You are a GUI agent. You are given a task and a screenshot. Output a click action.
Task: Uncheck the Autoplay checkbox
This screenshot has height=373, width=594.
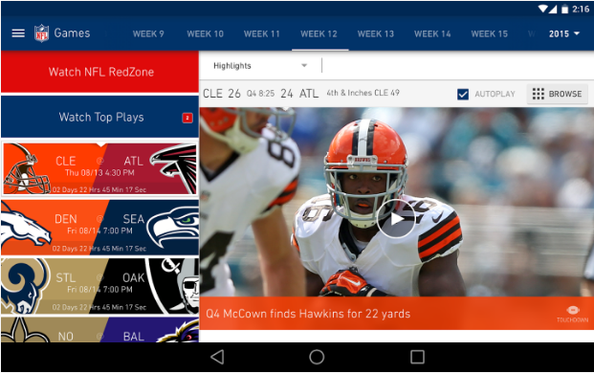[463, 94]
